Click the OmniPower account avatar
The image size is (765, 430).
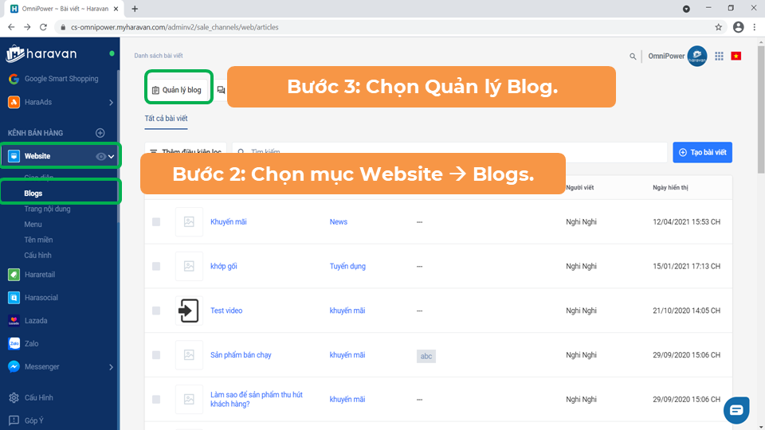[697, 56]
